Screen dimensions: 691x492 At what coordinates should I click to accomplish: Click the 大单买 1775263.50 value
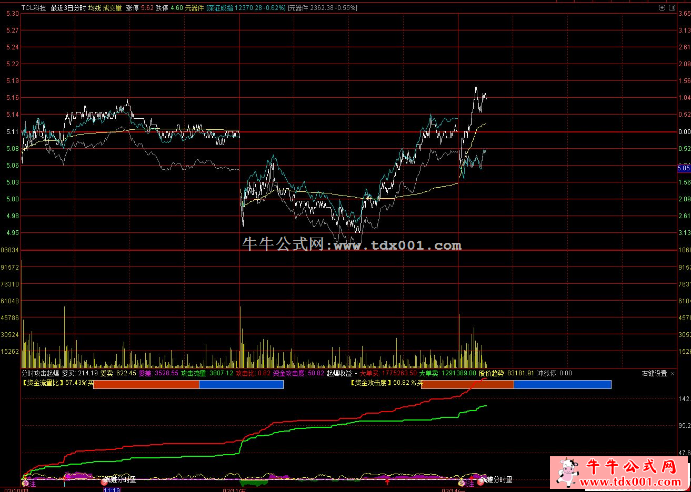tap(388, 373)
